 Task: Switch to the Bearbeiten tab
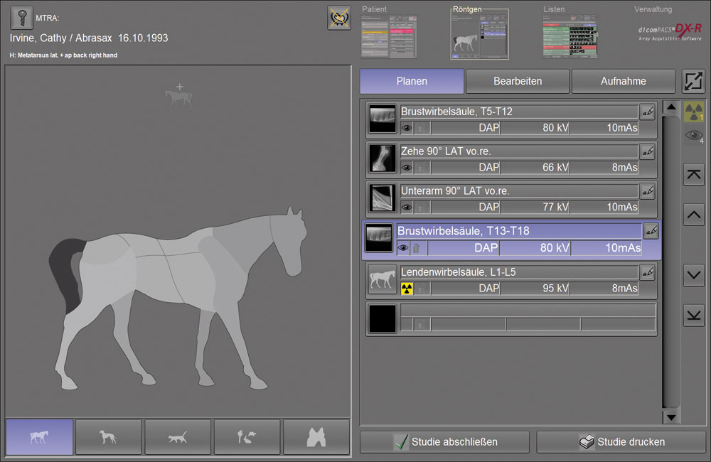517,81
